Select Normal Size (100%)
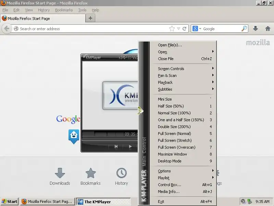 184,113
